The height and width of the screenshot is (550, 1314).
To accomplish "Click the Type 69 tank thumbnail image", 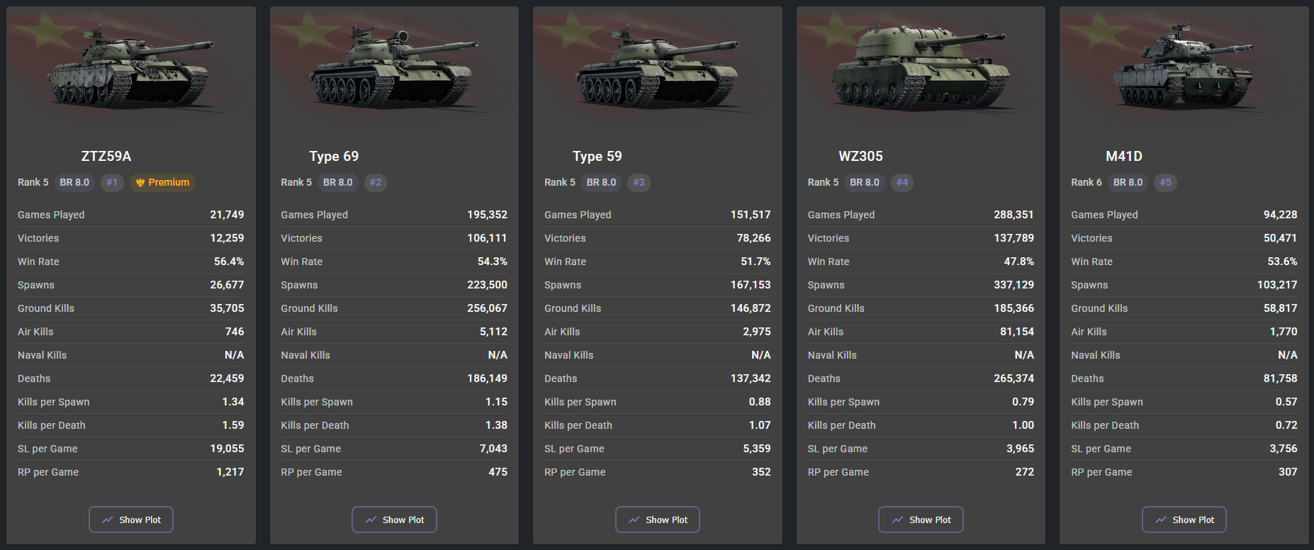I will (x=394, y=71).
